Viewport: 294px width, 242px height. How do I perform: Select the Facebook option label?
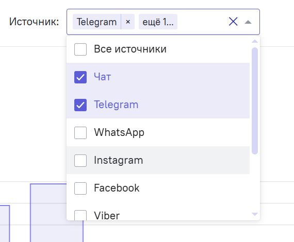click(117, 188)
